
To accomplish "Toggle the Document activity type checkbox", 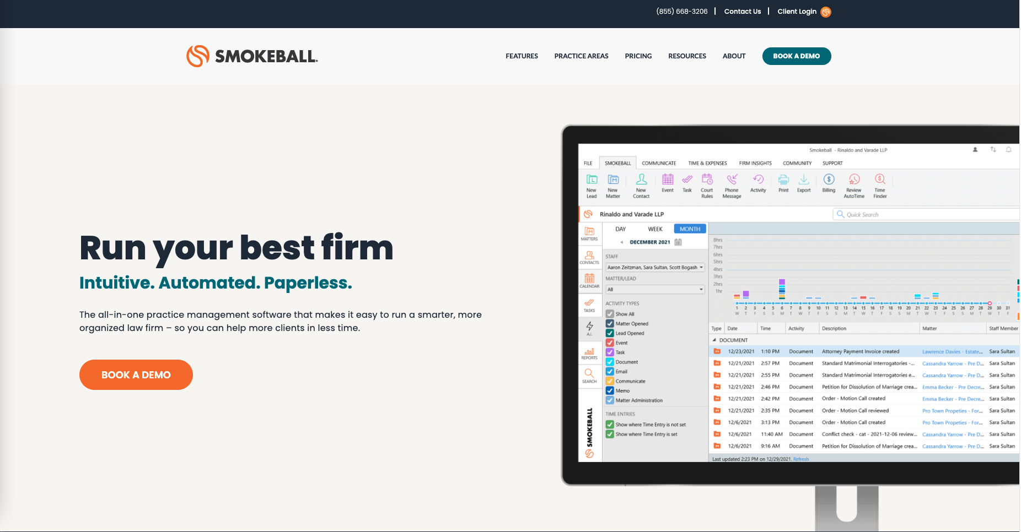I will pos(610,362).
